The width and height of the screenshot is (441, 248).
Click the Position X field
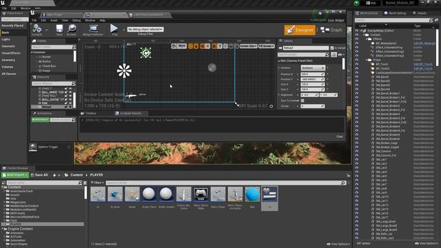[312, 74]
